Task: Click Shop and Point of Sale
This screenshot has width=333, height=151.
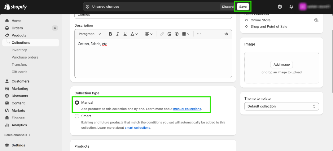Action: point(269,27)
